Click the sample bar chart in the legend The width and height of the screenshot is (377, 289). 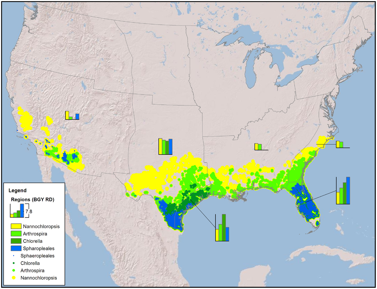click(17, 211)
